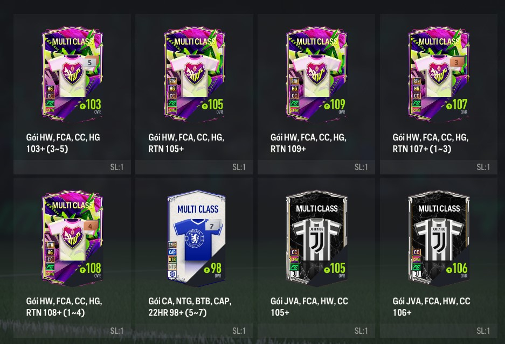Open Gói CA, NTG, BTB, CAP, 22HR 98+ label
The height and width of the screenshot is (344, 505).
[x=190, y=307]
